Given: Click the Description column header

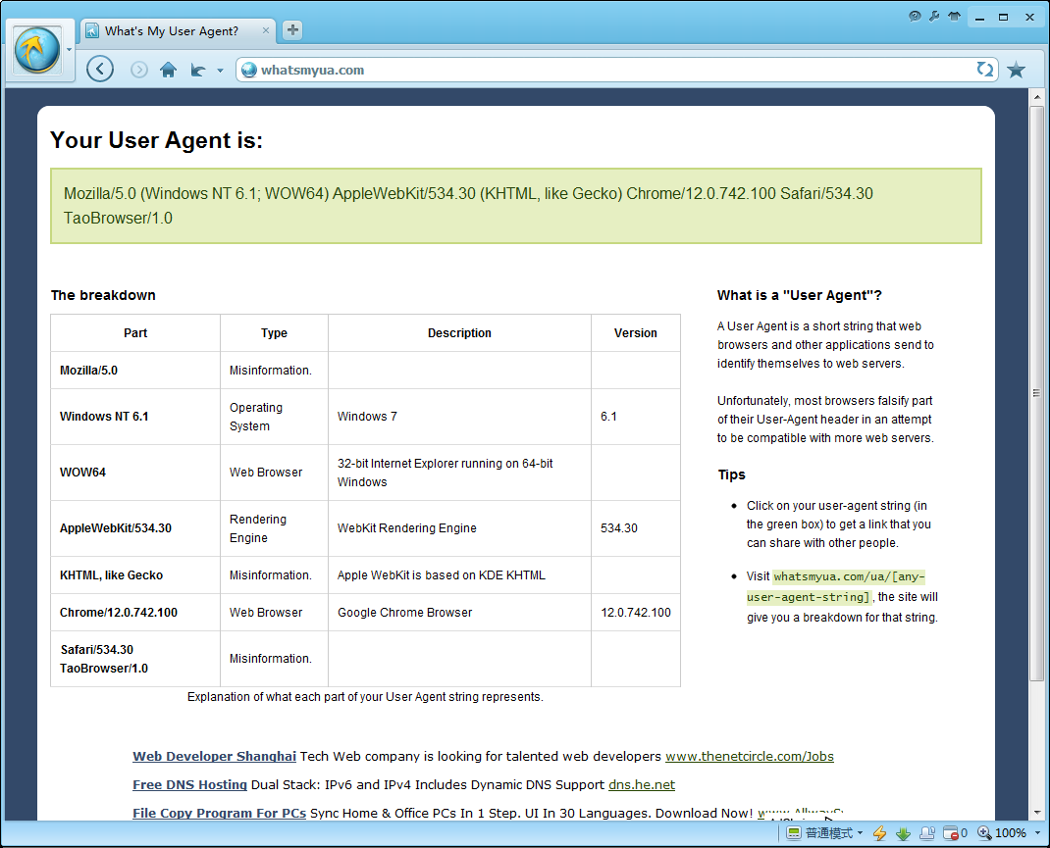Looking at the screenshot, I should point(459,333).
